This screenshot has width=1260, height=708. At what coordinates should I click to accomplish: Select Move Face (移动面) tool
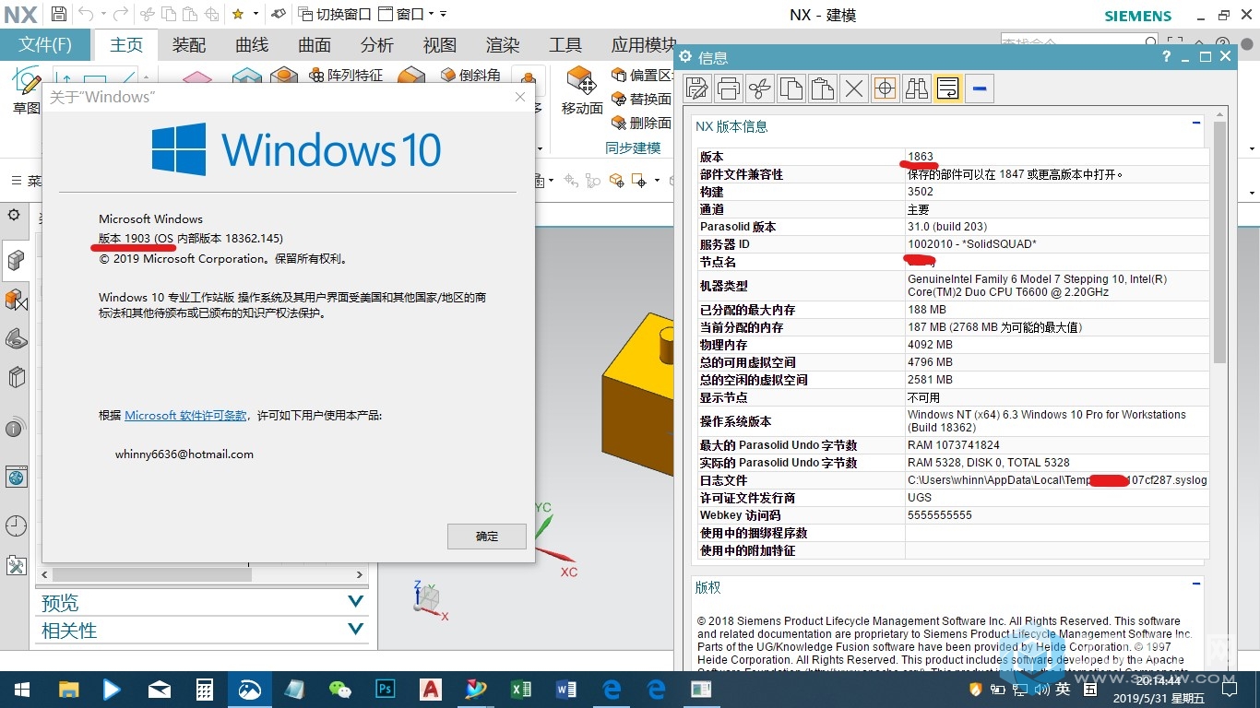(582, 89)
